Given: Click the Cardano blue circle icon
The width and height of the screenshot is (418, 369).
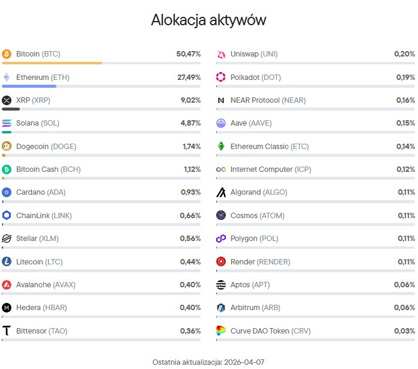Looking at the screenshot, I should pyautogui.click(x=7, y=192).
